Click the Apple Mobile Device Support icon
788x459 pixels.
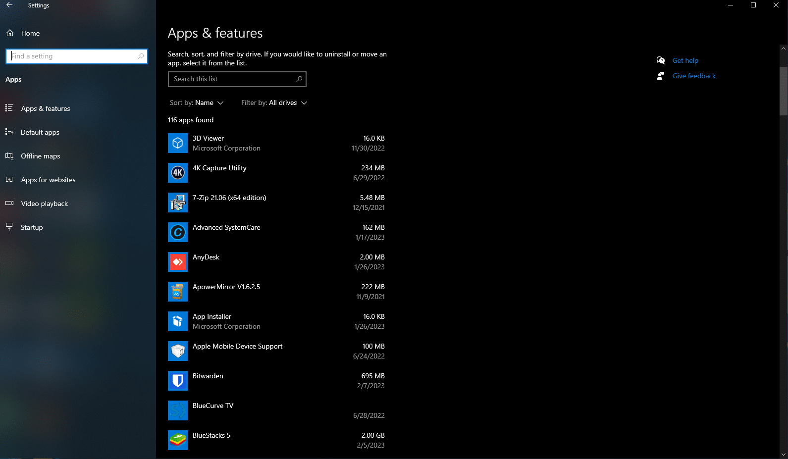178,351
